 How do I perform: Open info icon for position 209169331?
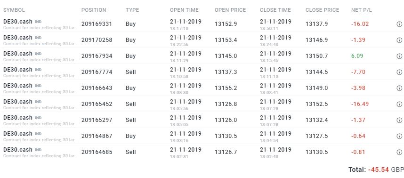[399, 24]
